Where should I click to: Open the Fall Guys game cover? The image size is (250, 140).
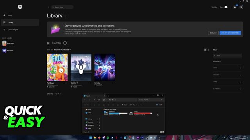(x=57, y=67)
